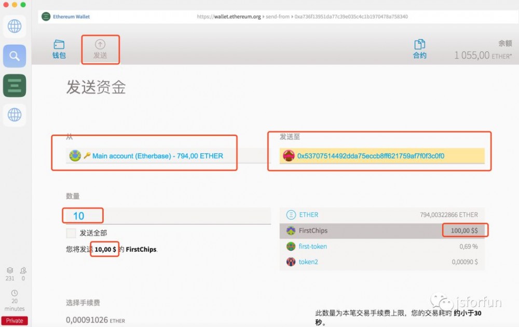Select the first-token row in the token list

pos(363,246)
